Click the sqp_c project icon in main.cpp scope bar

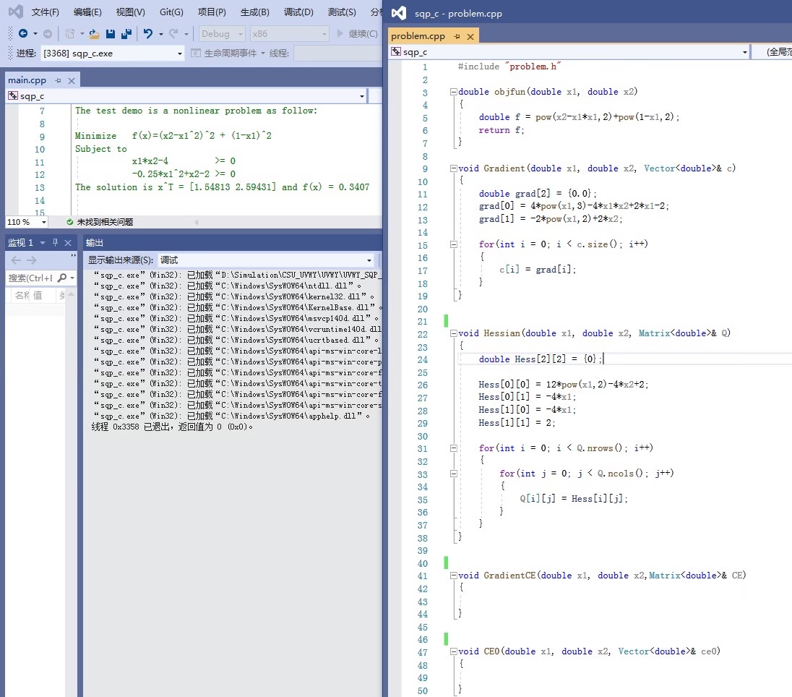click(x=13, y=95)
